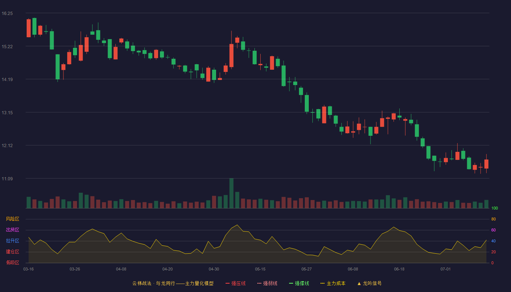Screen dimensions: 511x292
Task: Click the orange 80 indicator axis value
Action: coord(493,219)
